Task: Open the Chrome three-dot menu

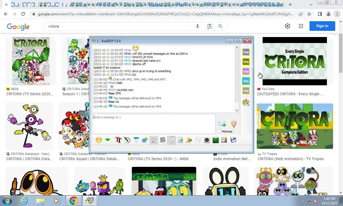Action: 337,14
